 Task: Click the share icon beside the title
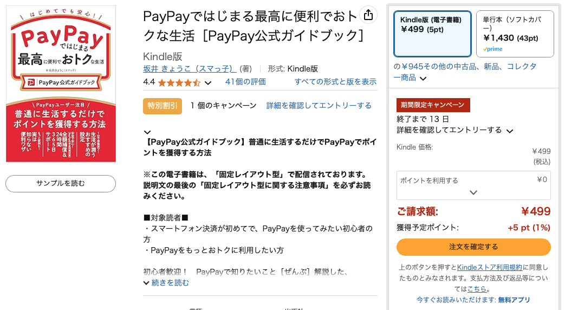point(368,15)
